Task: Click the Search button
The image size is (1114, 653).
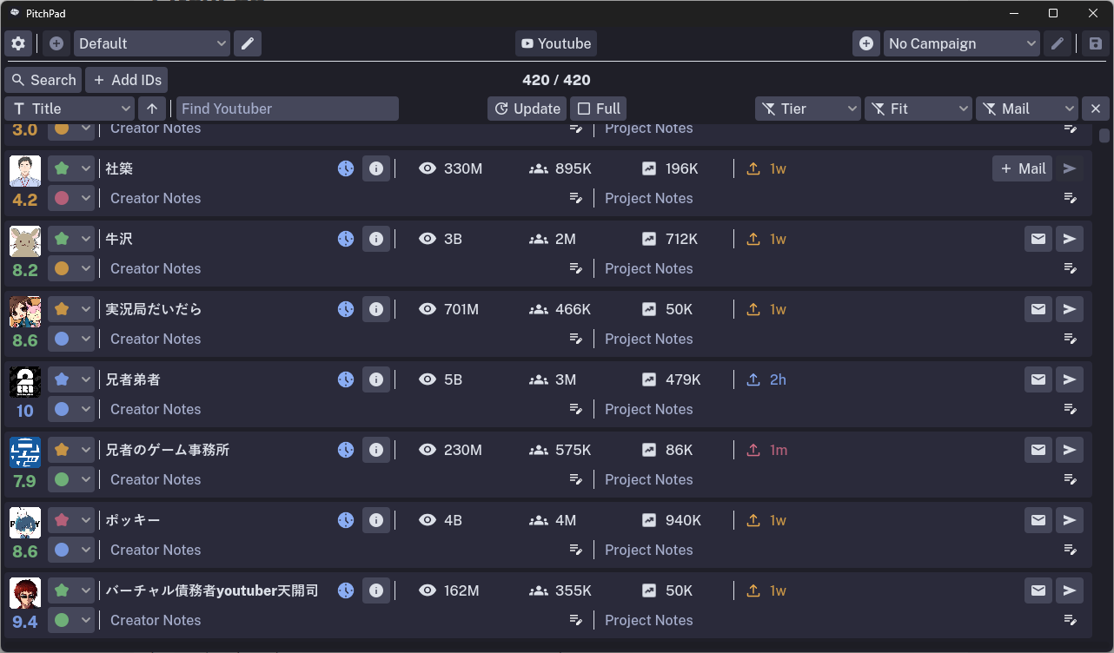Action: [43, 80]
